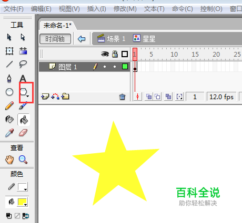Open the 文本(T) menu

154,9
